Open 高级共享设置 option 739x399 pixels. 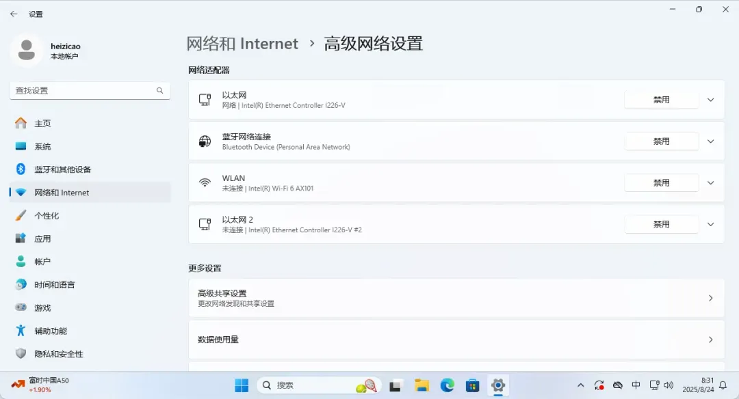(456, 298)
